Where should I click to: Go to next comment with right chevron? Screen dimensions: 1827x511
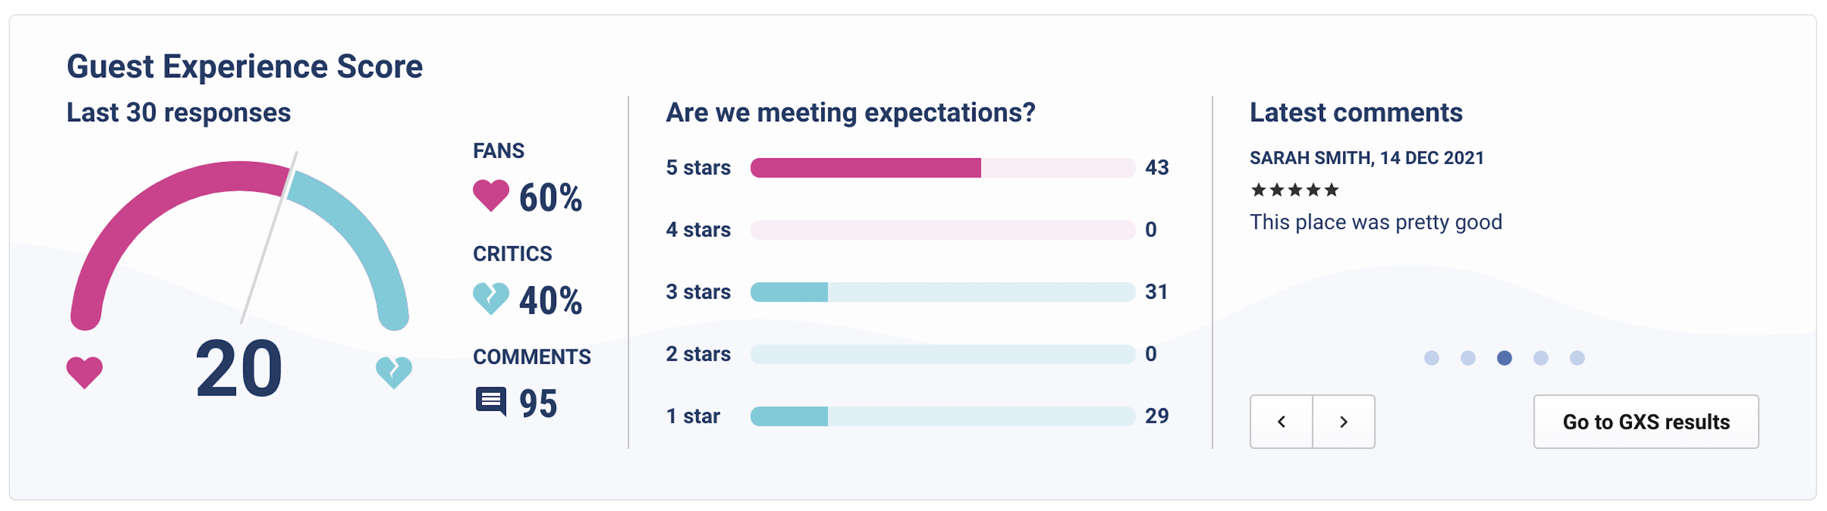[x=1343, y=422]
